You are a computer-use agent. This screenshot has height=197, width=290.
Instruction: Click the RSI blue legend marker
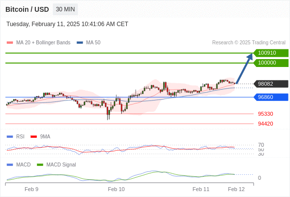pos(10,137)
